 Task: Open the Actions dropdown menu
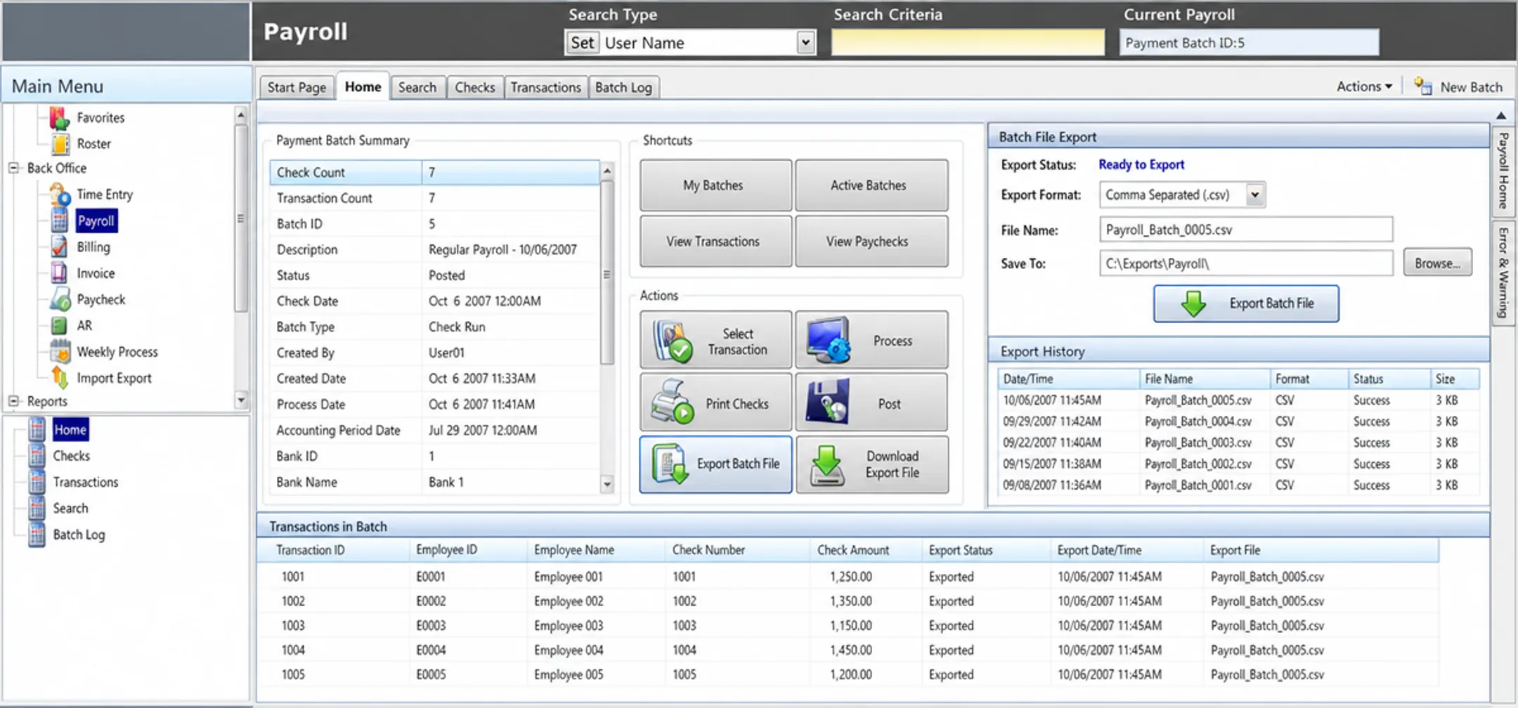[x=1364, y=86]
